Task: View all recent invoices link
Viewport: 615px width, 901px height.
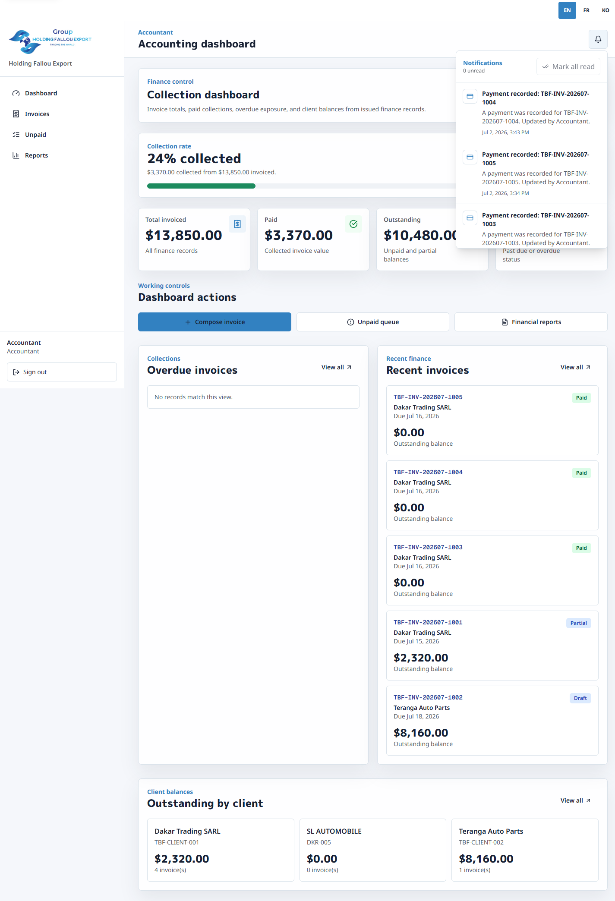Action: coord(576,367)
